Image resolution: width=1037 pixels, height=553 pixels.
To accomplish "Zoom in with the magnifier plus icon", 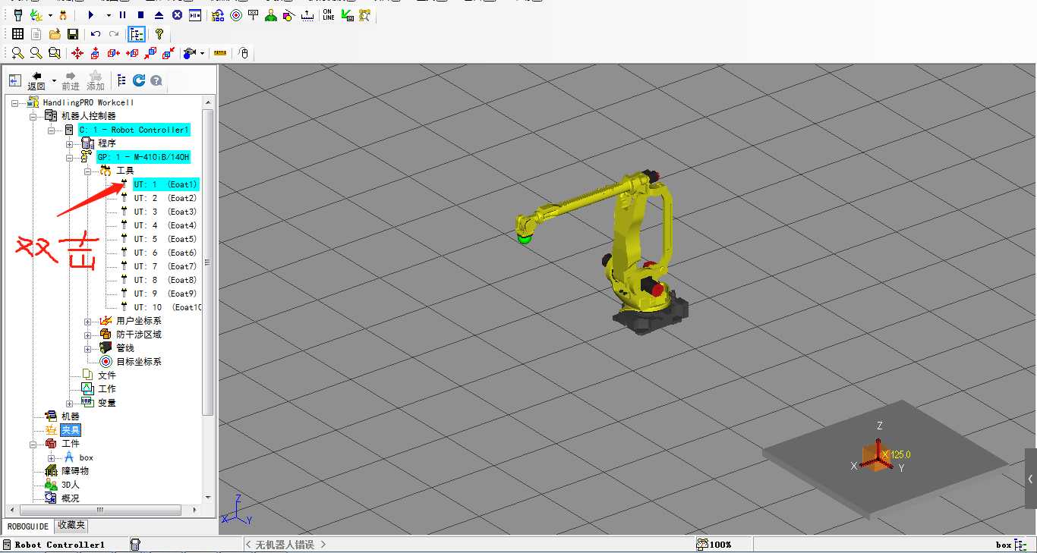I will click(17, 53).
